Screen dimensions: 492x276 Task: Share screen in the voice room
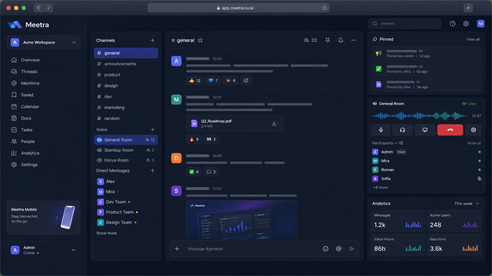click(425, 130)
